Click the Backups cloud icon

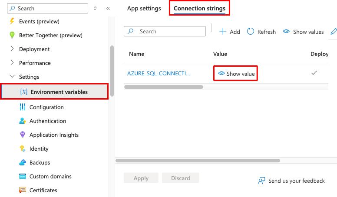[x=23, y=162]
